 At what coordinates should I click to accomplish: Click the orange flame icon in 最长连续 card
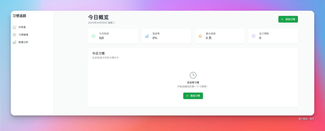point(200,36)
